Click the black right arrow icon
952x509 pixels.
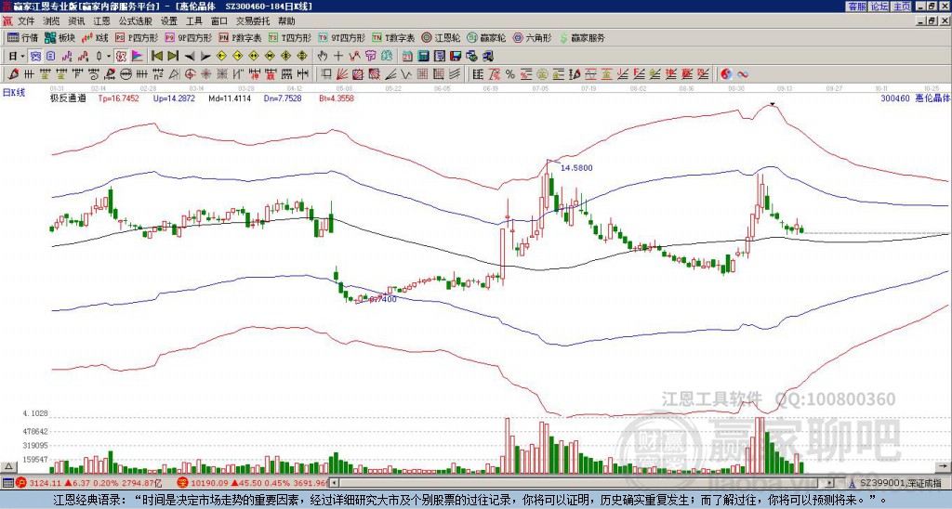205,56
